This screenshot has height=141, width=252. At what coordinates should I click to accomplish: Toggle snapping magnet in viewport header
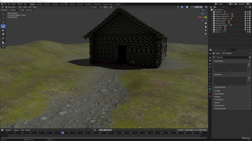pyautogui.click(x=105, y=7)
